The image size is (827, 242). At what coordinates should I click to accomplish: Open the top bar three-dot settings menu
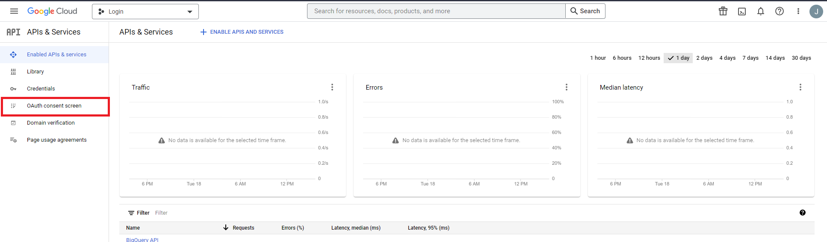point(798,11)
